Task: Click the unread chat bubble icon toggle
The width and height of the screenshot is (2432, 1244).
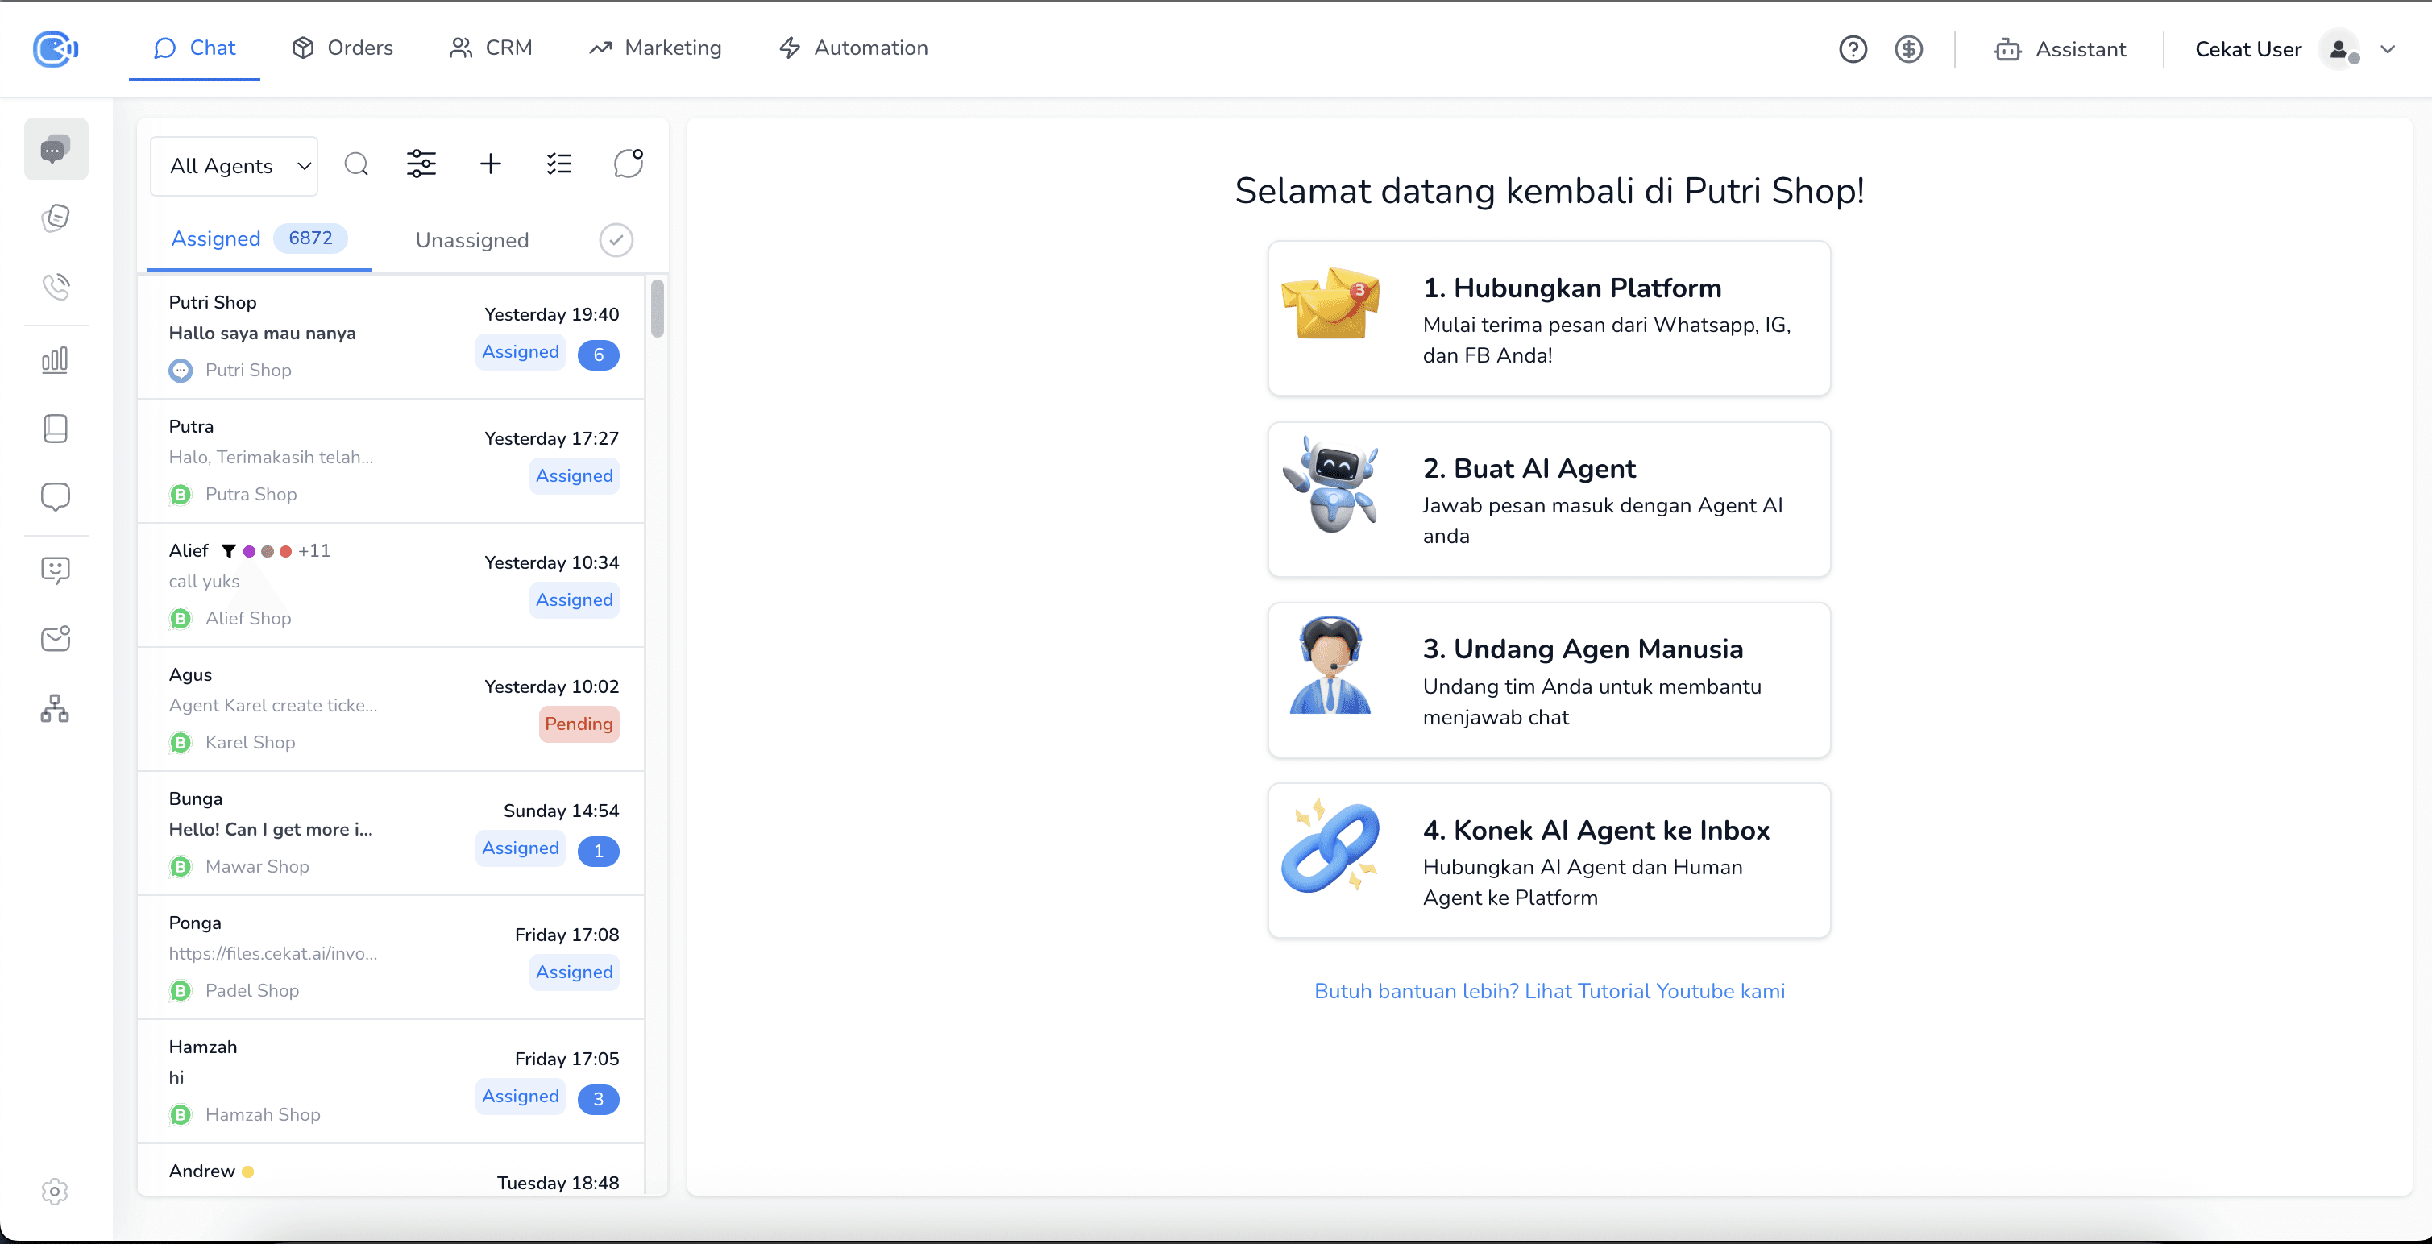Action: (628, 164)
